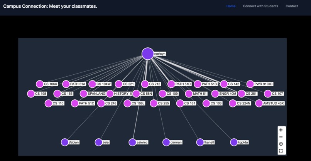Screen dimensions: 311x161
Task: Select the tkanell student node
Action: pyautogui.click(x=200, y=142)
